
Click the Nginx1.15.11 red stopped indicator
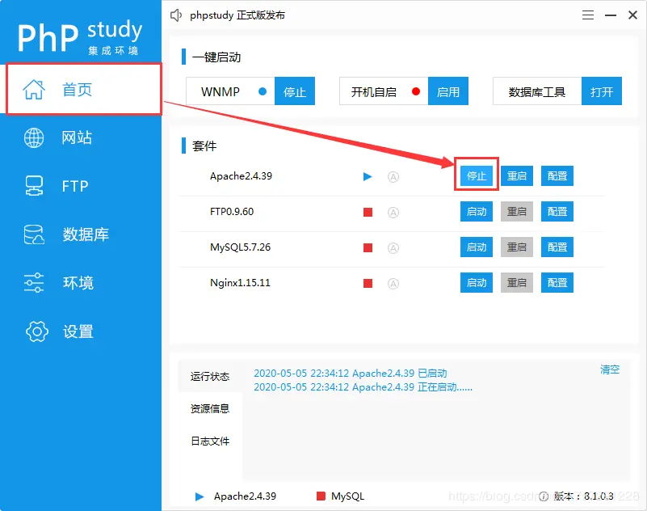tap(368, 283)
